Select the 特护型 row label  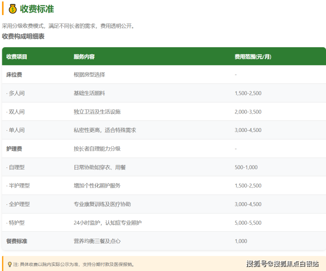coord(16,223)
